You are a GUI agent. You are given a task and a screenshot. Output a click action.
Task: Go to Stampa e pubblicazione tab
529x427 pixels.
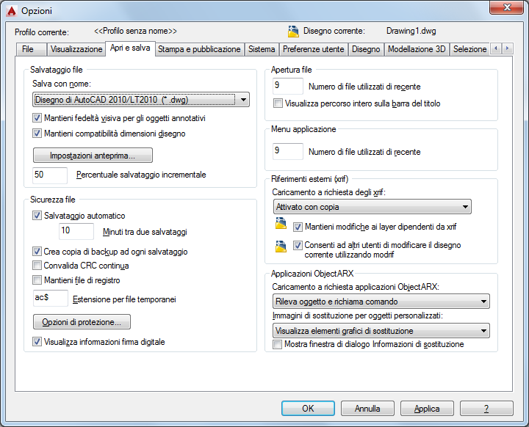199,49
